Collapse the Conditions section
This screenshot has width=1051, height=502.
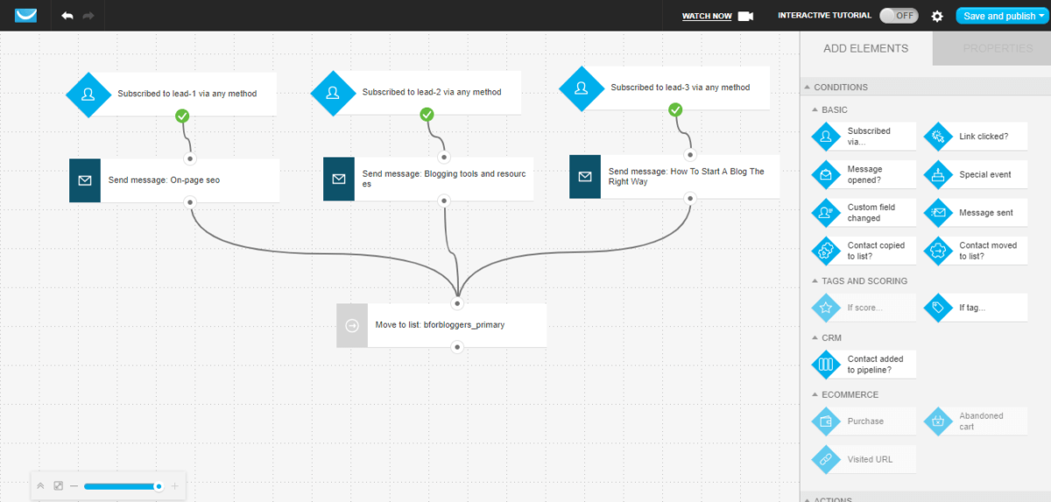click(807, 87)
